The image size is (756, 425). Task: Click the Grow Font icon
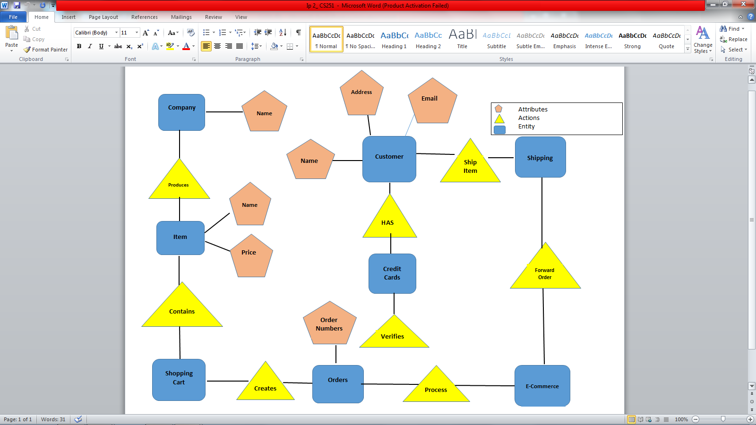pyautogui.click(x=146, y=33)
